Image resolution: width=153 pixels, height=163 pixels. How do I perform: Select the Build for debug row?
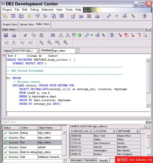click(32, 152)
